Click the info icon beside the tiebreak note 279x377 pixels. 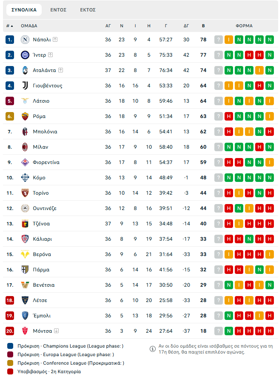coord(152,349)
